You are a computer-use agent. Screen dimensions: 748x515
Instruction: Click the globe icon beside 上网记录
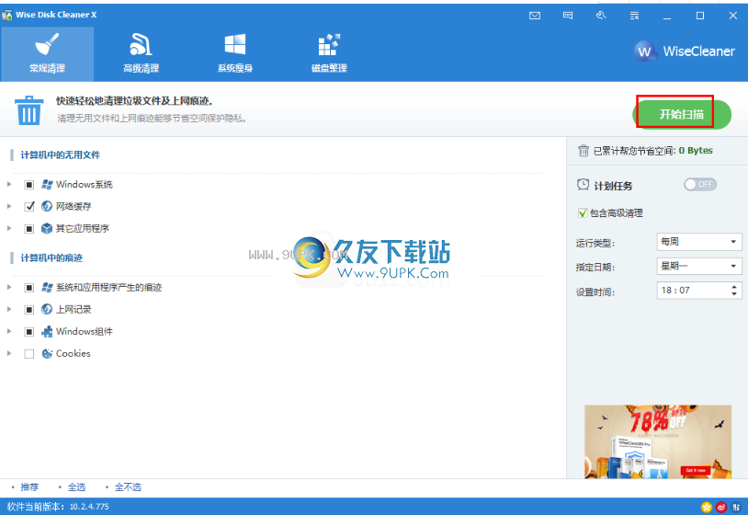tap(47, 309)
